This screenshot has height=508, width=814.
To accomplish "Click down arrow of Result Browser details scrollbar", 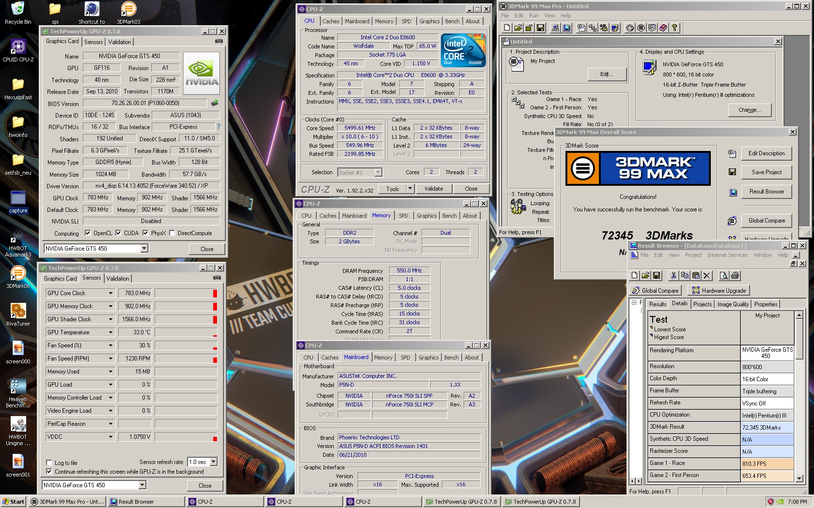I will (798, 478).
